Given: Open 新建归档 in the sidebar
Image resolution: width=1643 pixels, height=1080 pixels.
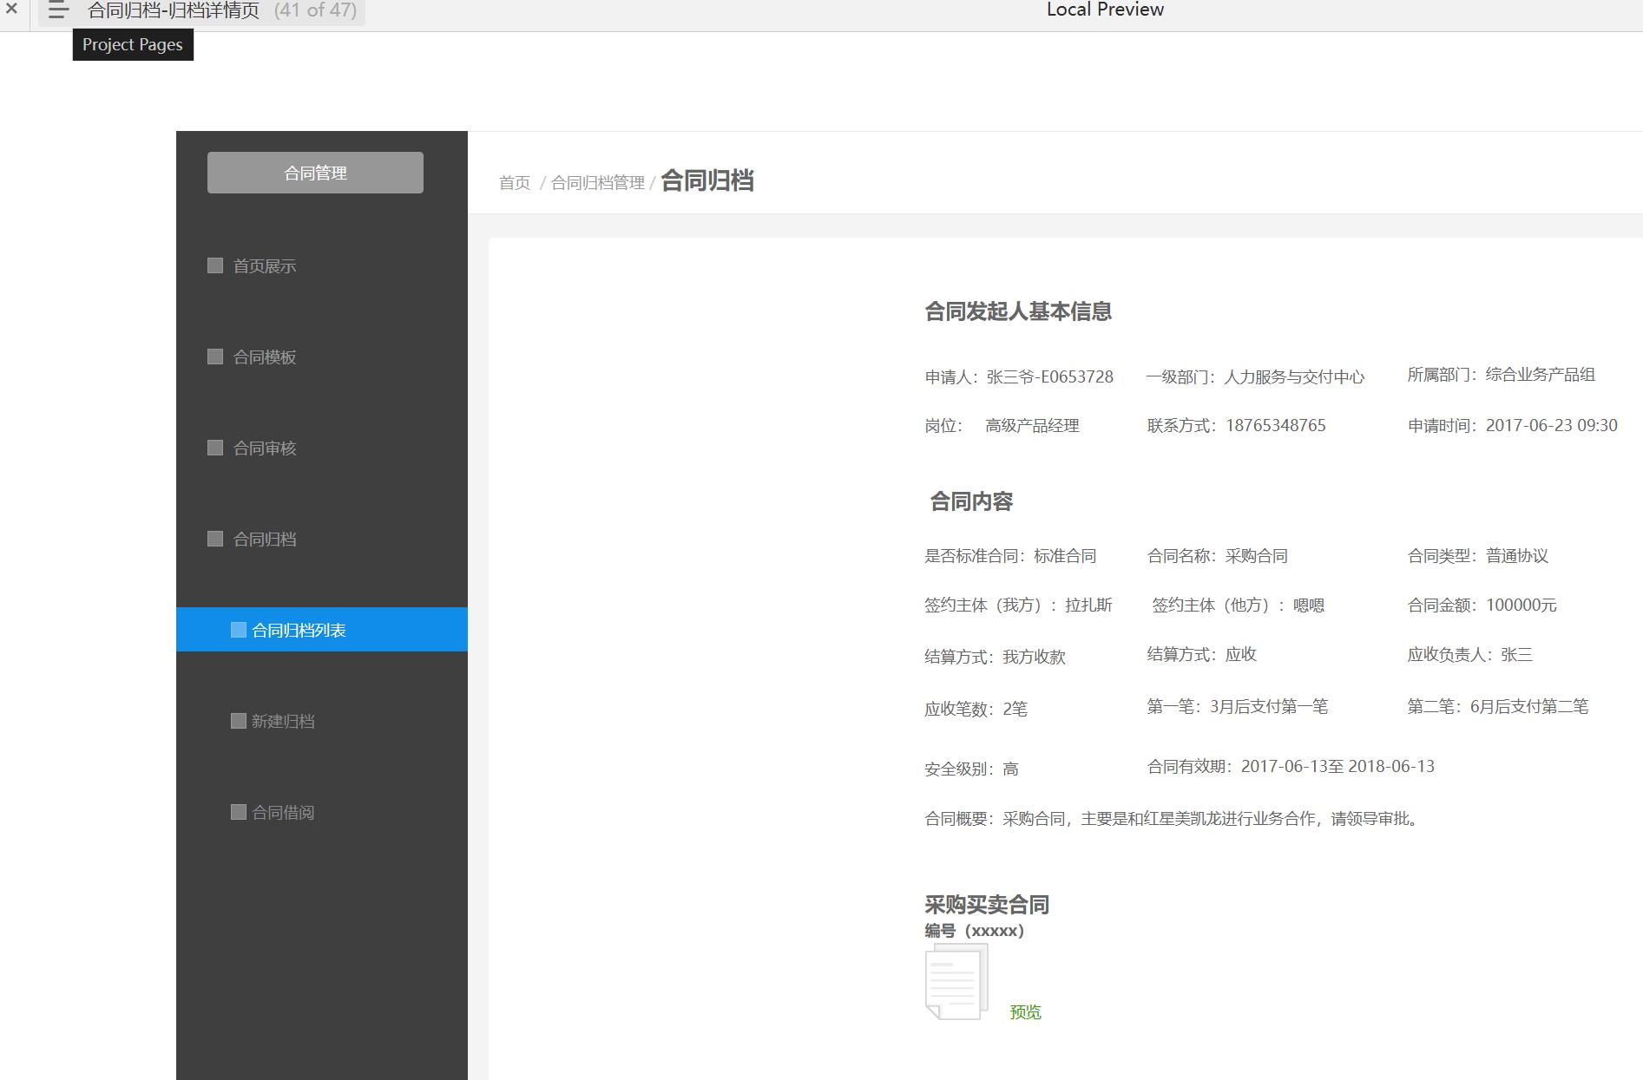Looking at the screenshot, I should pos(283,722).
